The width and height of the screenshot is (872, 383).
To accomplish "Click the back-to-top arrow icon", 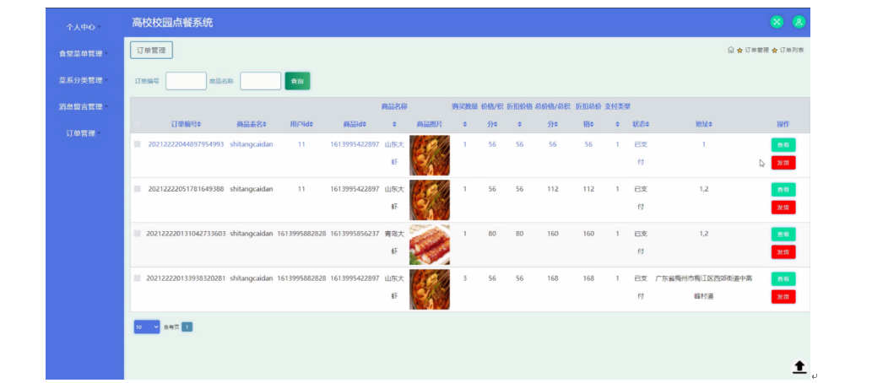I will [799, 366].
